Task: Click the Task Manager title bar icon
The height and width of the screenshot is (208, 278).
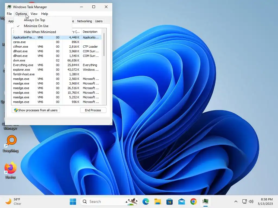Action: 9,7
